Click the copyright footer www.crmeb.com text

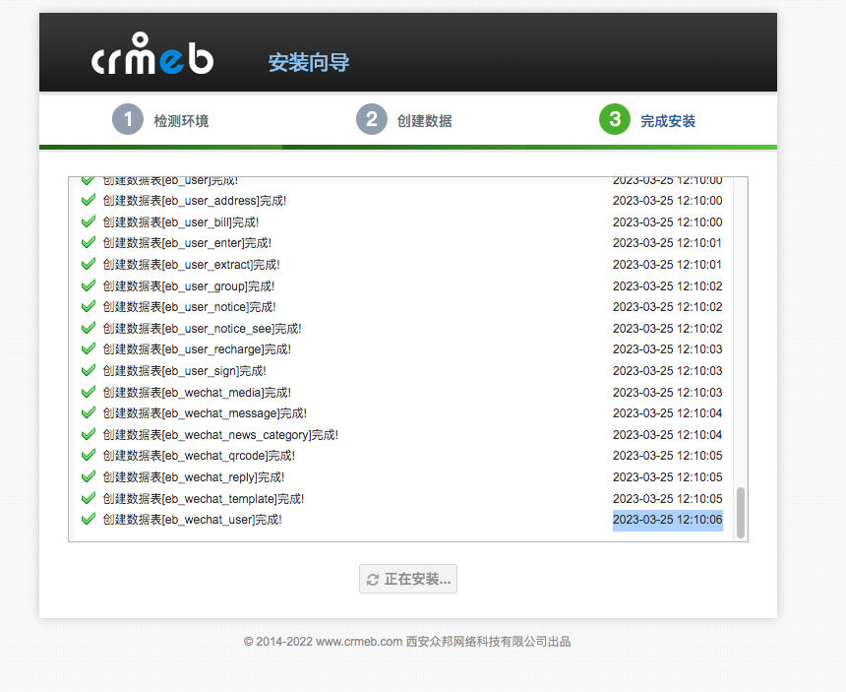(359, 642)
